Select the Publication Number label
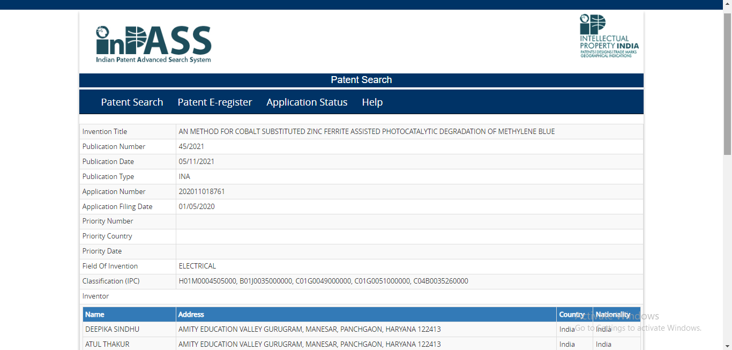Screen dimensions: 732x350 (114, 146)
